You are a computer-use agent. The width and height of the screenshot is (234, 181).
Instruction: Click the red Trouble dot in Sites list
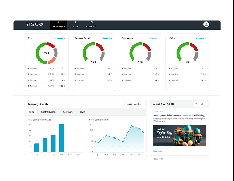pyautogui.click(x=28, y=68)
